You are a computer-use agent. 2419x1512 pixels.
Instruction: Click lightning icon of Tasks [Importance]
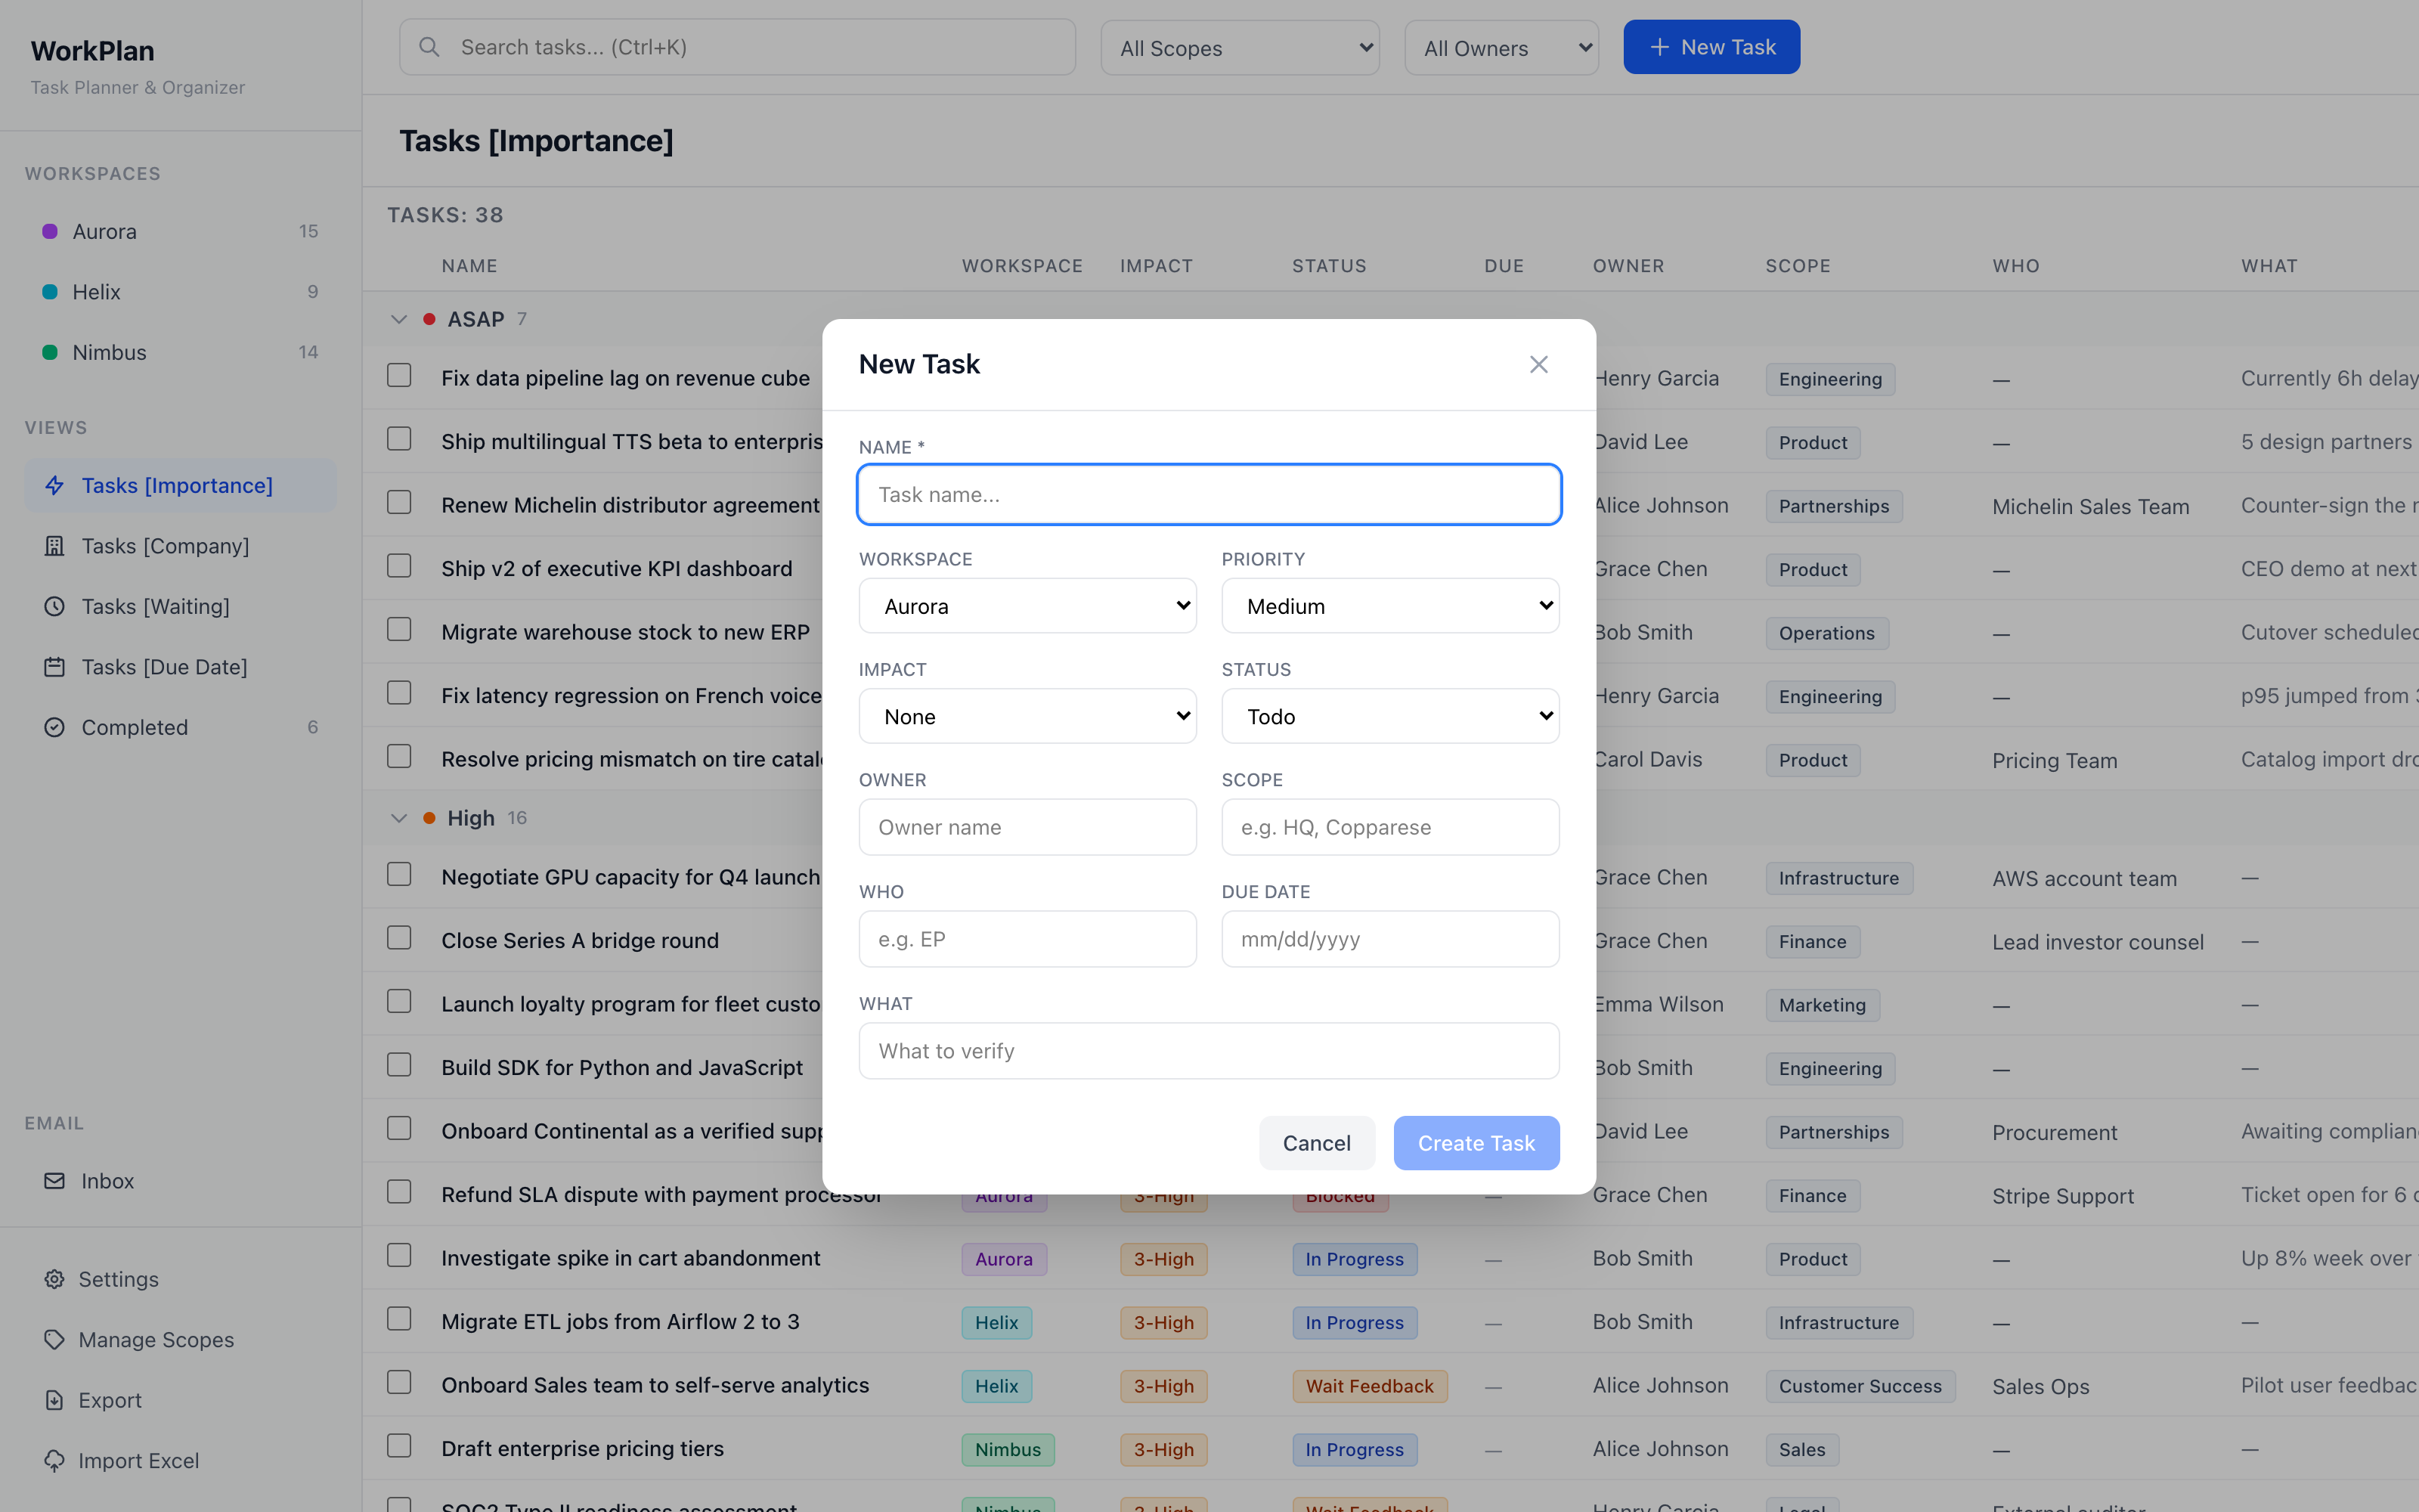click(55, 485)
